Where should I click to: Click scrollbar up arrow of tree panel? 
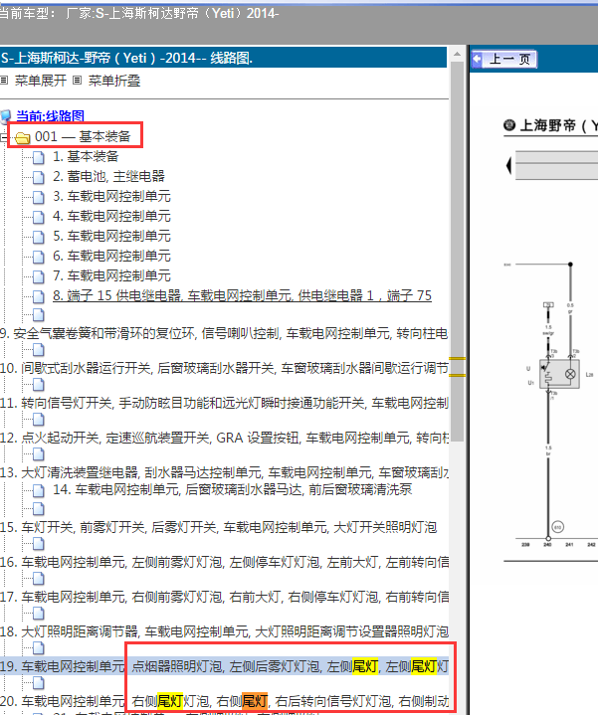(x=457, y=55)
